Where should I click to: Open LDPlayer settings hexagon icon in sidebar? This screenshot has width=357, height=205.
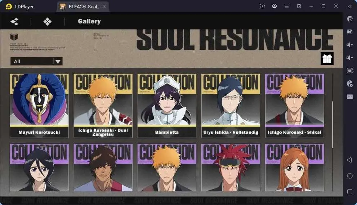tap(350, 19)
